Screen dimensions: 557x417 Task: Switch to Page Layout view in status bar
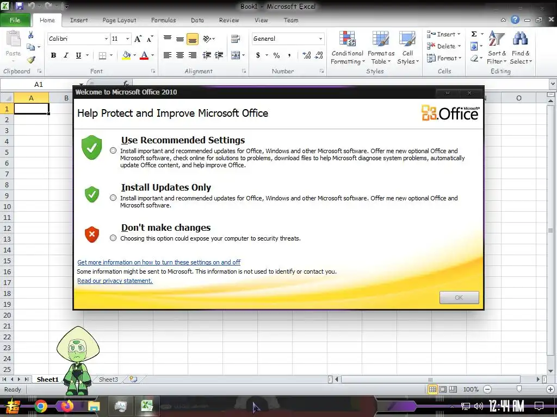point(443,389)
